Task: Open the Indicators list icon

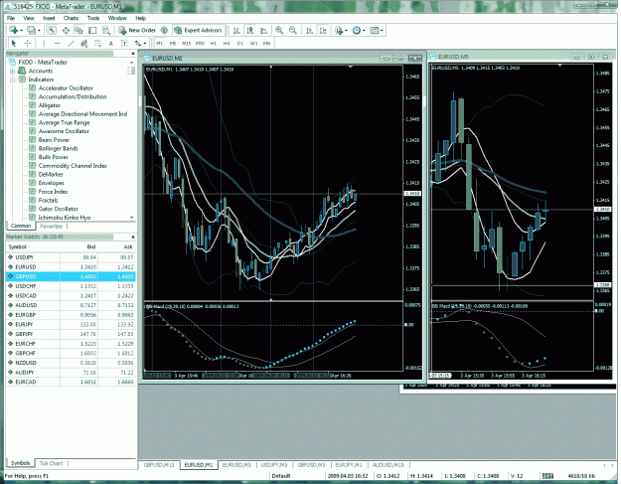Action: (x=339, y=30)
